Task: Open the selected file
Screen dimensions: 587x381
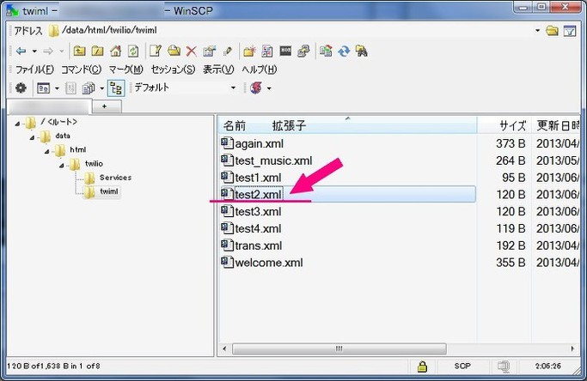Action: [x=174, y=51]
